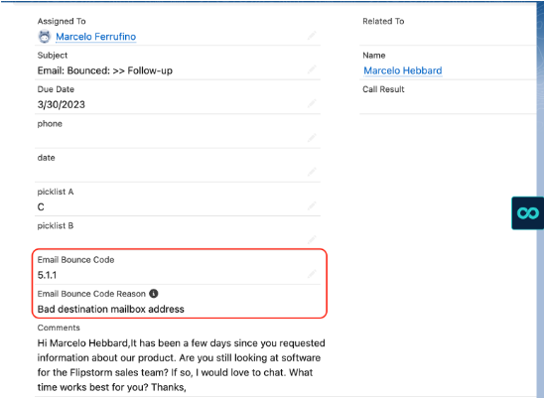Click the Email Bounce Code Reason label
Image resolution: width=544 pixels, height=399 pixels.
pos(91,294)
